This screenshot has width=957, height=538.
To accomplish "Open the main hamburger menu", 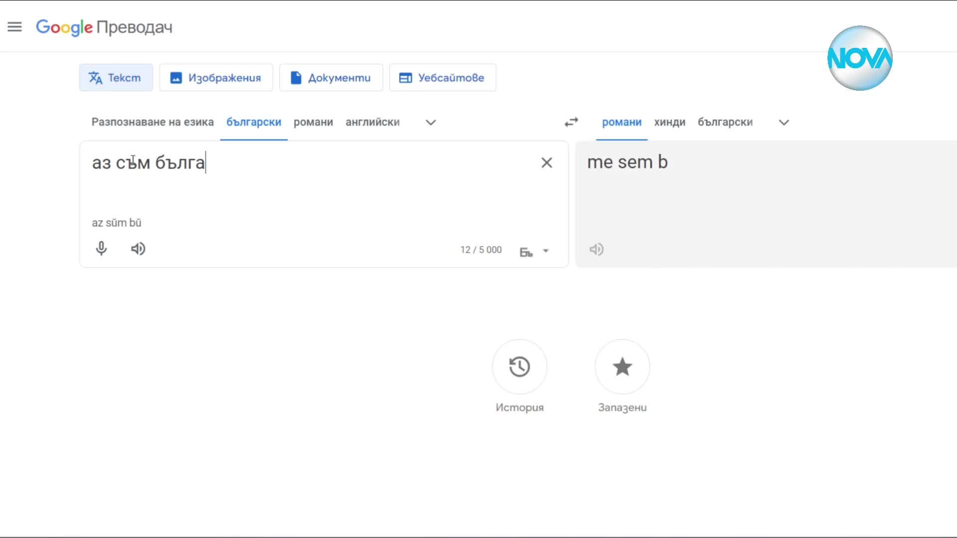I will point(15,27).
